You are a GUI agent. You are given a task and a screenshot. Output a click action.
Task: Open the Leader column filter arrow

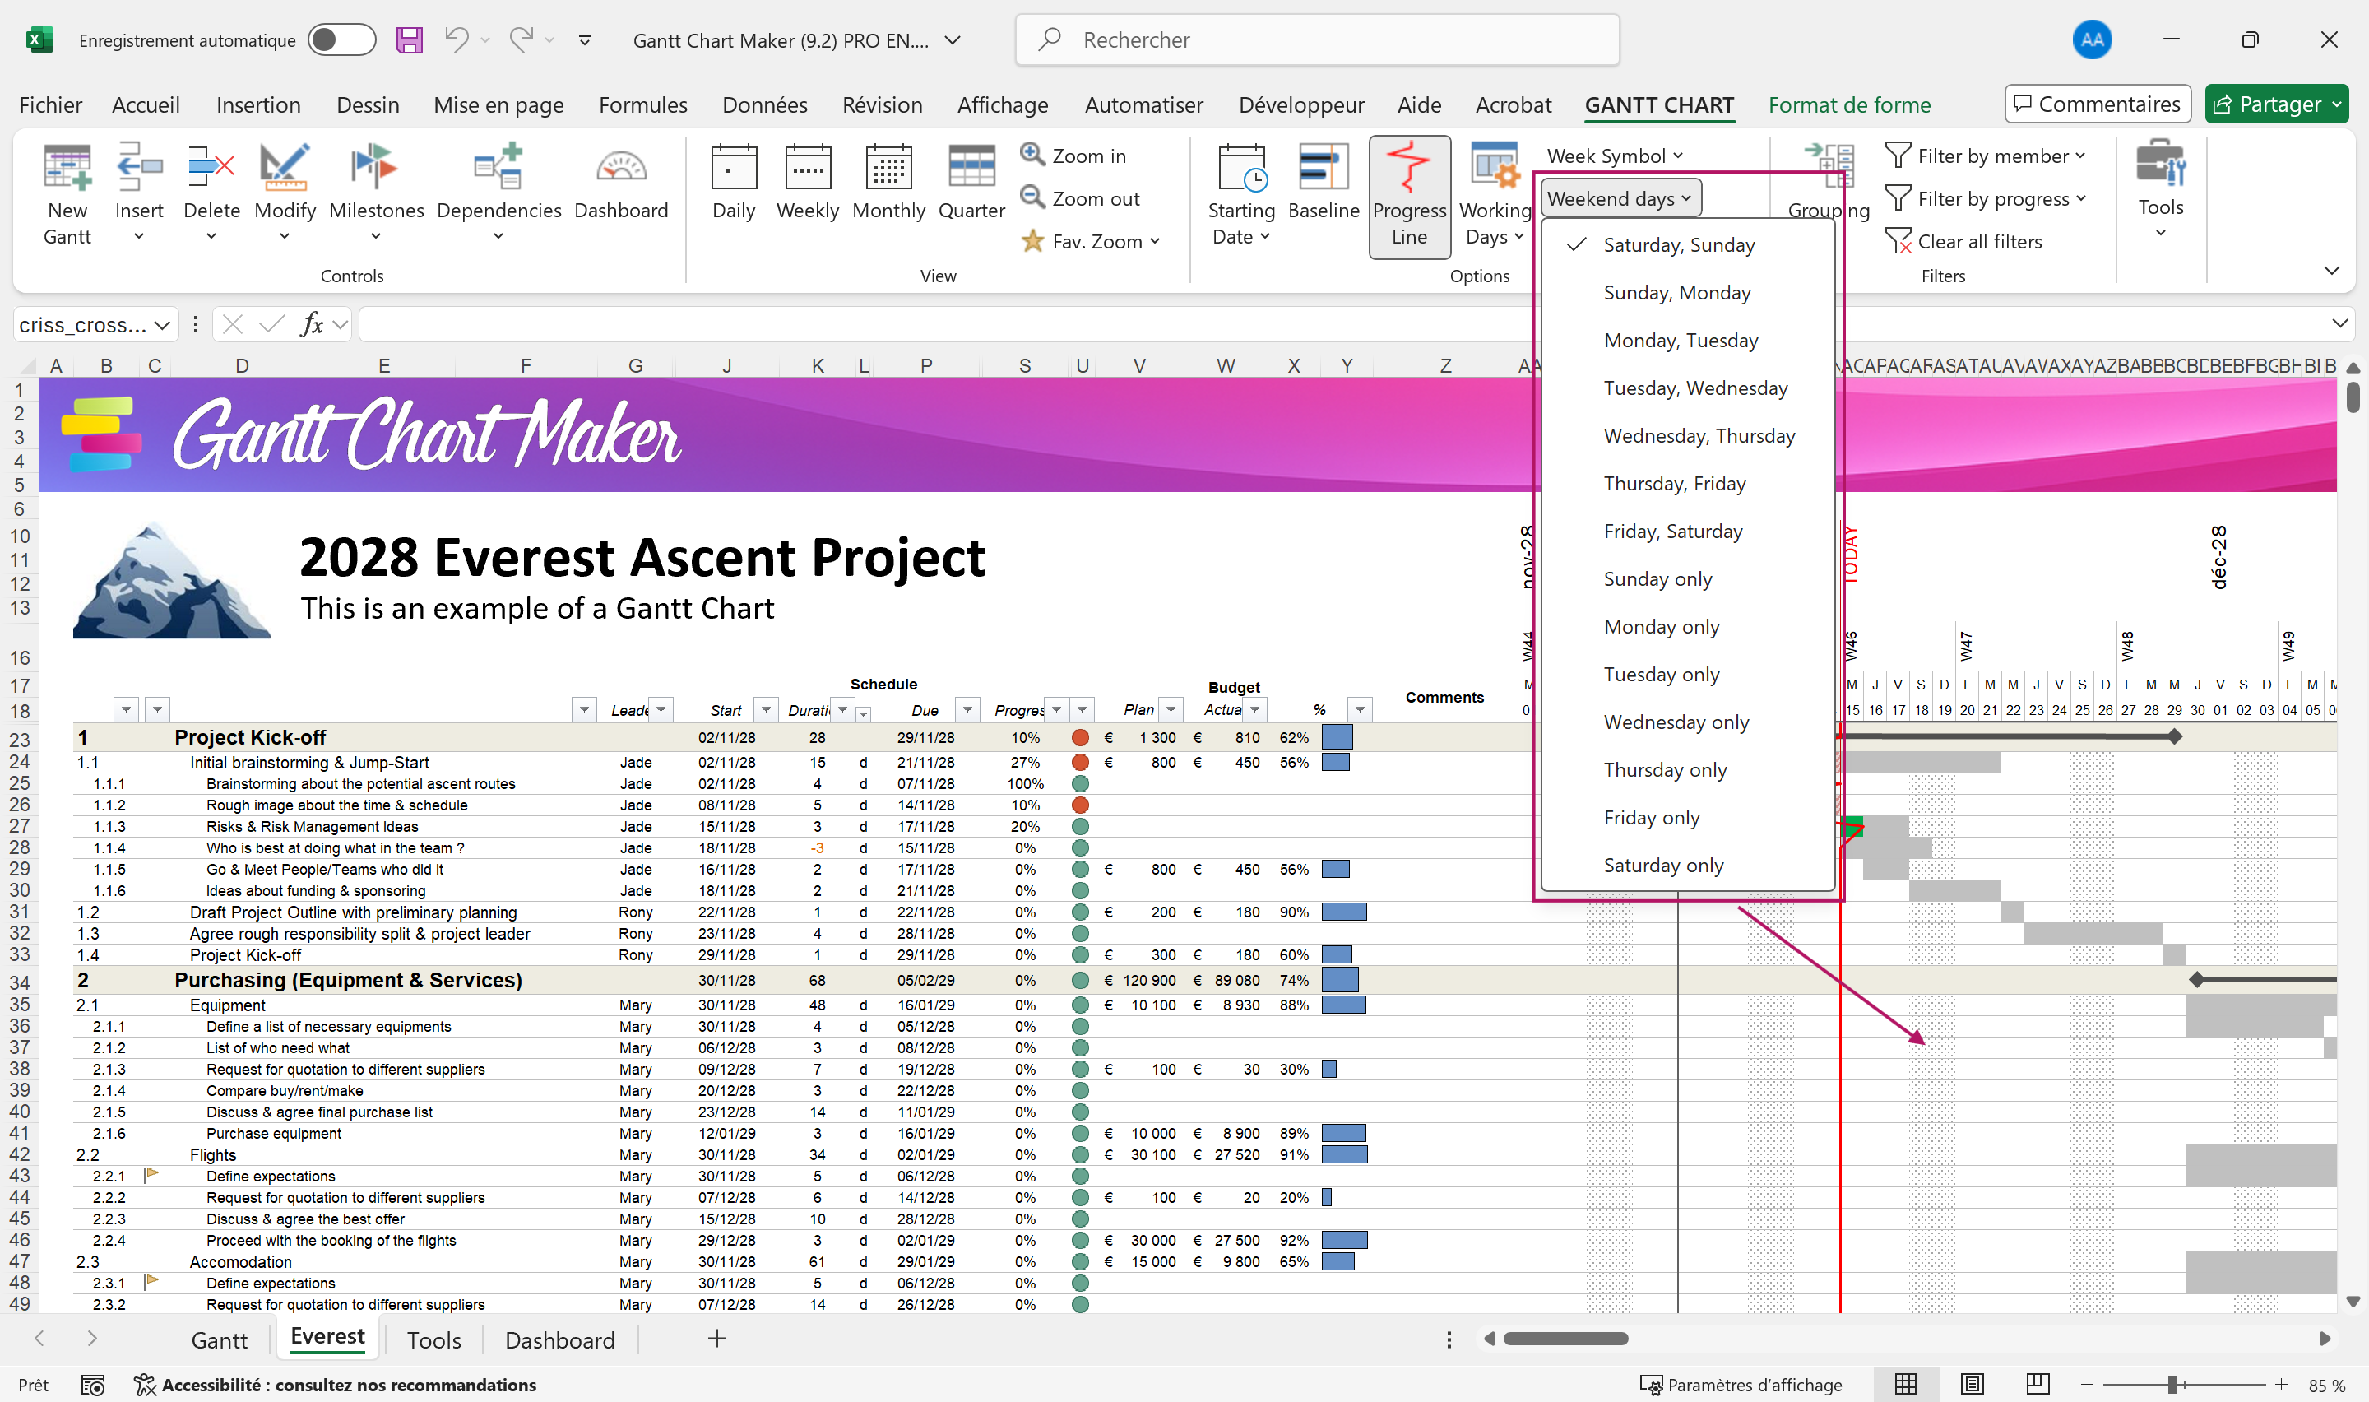pos(661,709)
